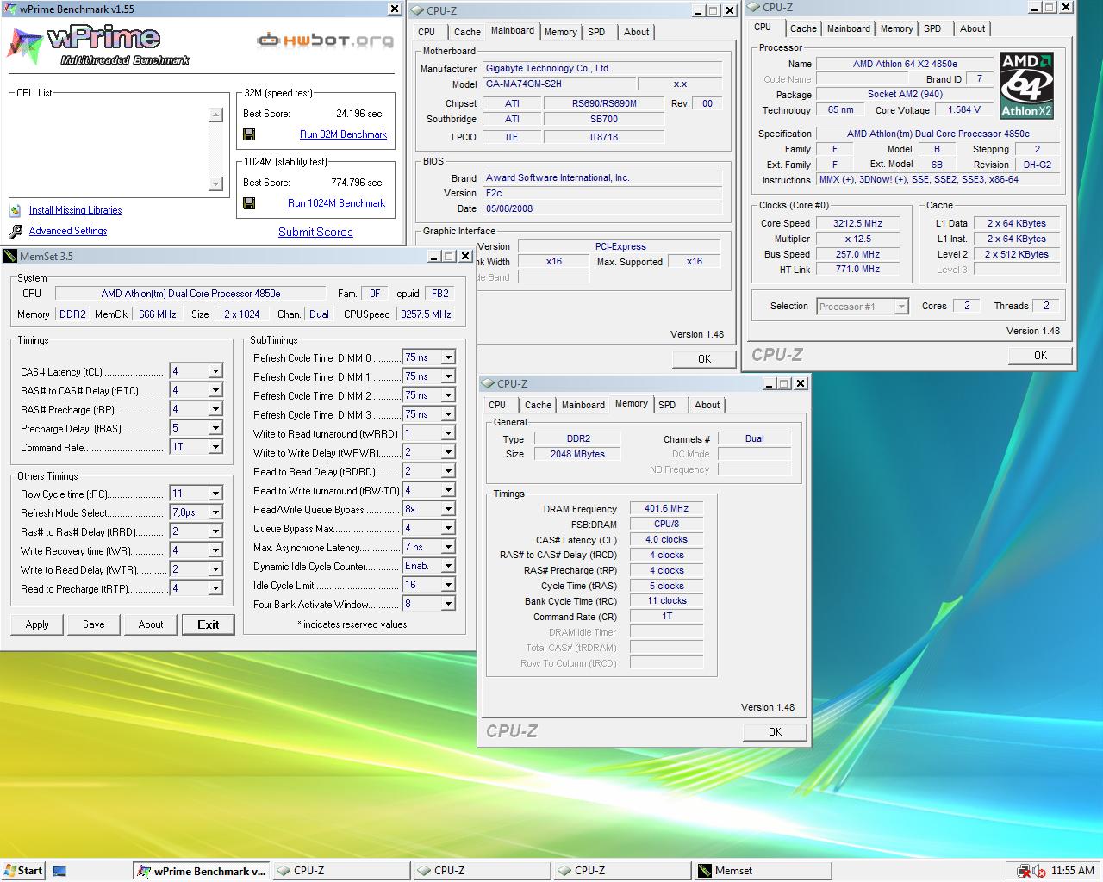Open the CAS# Latency (tCL) dropdown

(215, 371)
